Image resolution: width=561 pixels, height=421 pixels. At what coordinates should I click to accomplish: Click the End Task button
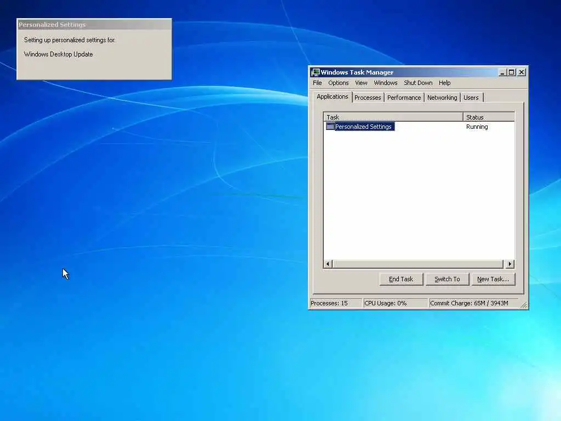pos(401,279)
